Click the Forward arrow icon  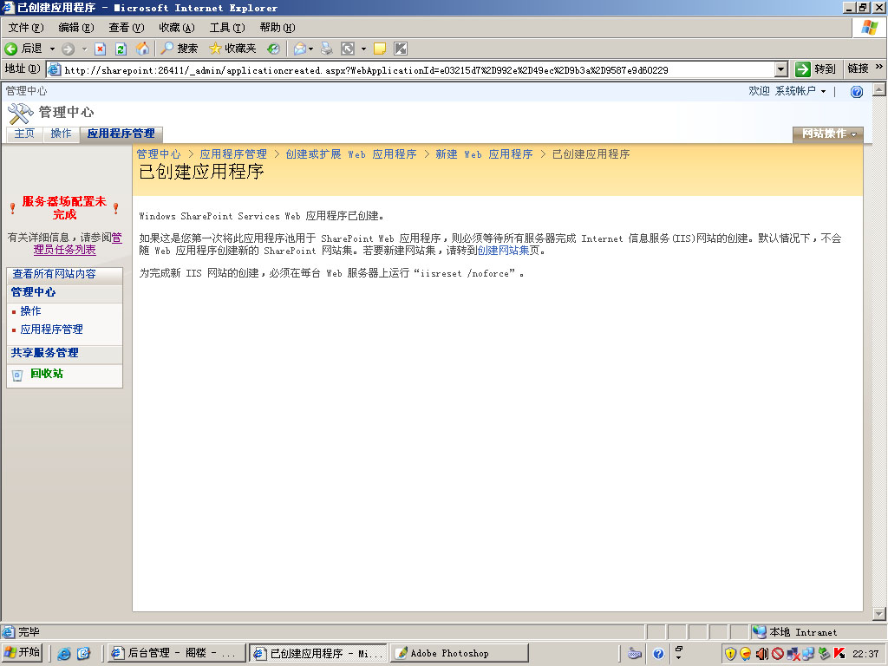tap(68, 49)
